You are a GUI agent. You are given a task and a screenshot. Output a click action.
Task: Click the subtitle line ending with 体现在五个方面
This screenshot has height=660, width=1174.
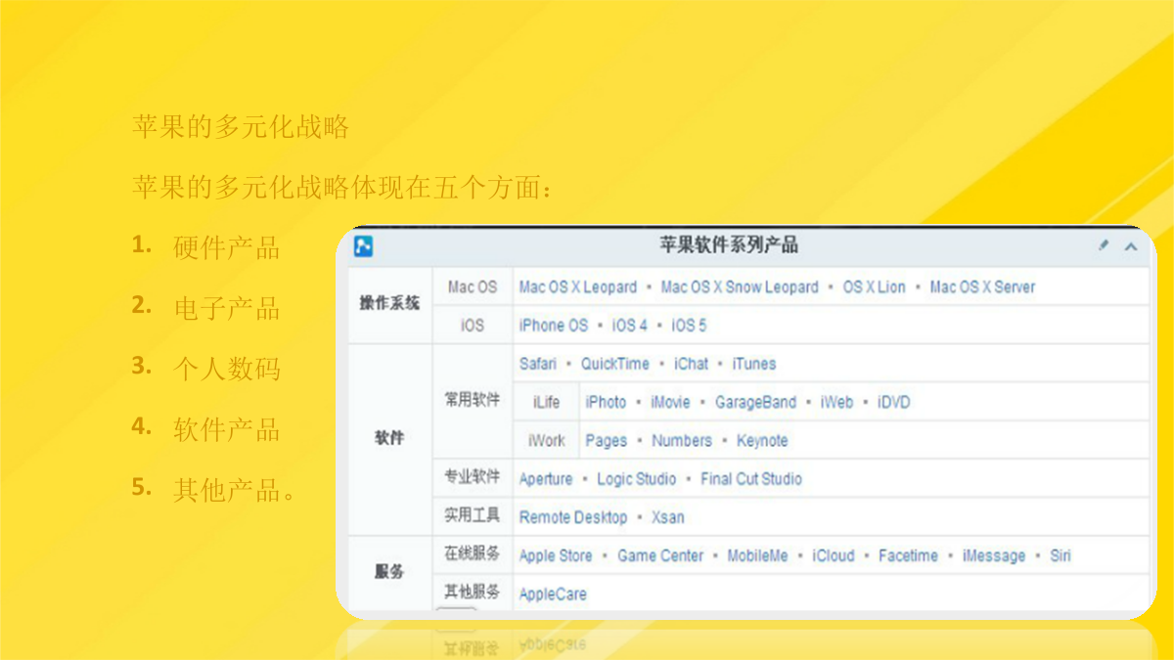click(x=342, y=187)
